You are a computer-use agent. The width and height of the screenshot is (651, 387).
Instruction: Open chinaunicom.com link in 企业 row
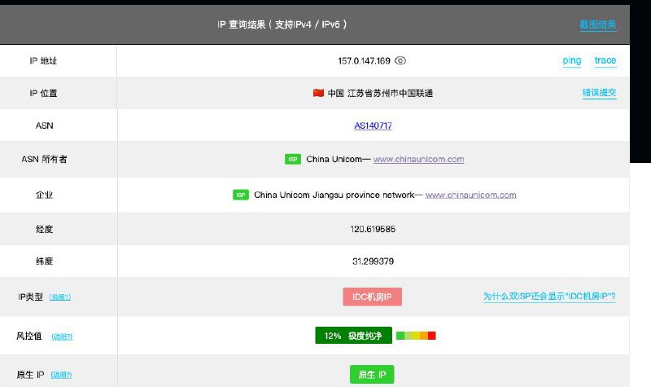pyautogui.click(x=471, y=195)
